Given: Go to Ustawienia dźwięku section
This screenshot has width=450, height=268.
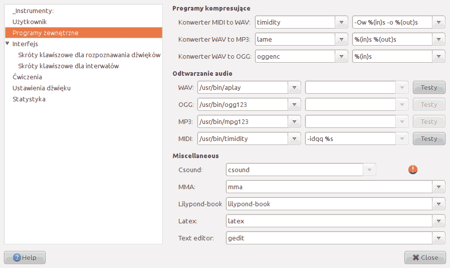Looking at the screenshot, I should 41,88.
